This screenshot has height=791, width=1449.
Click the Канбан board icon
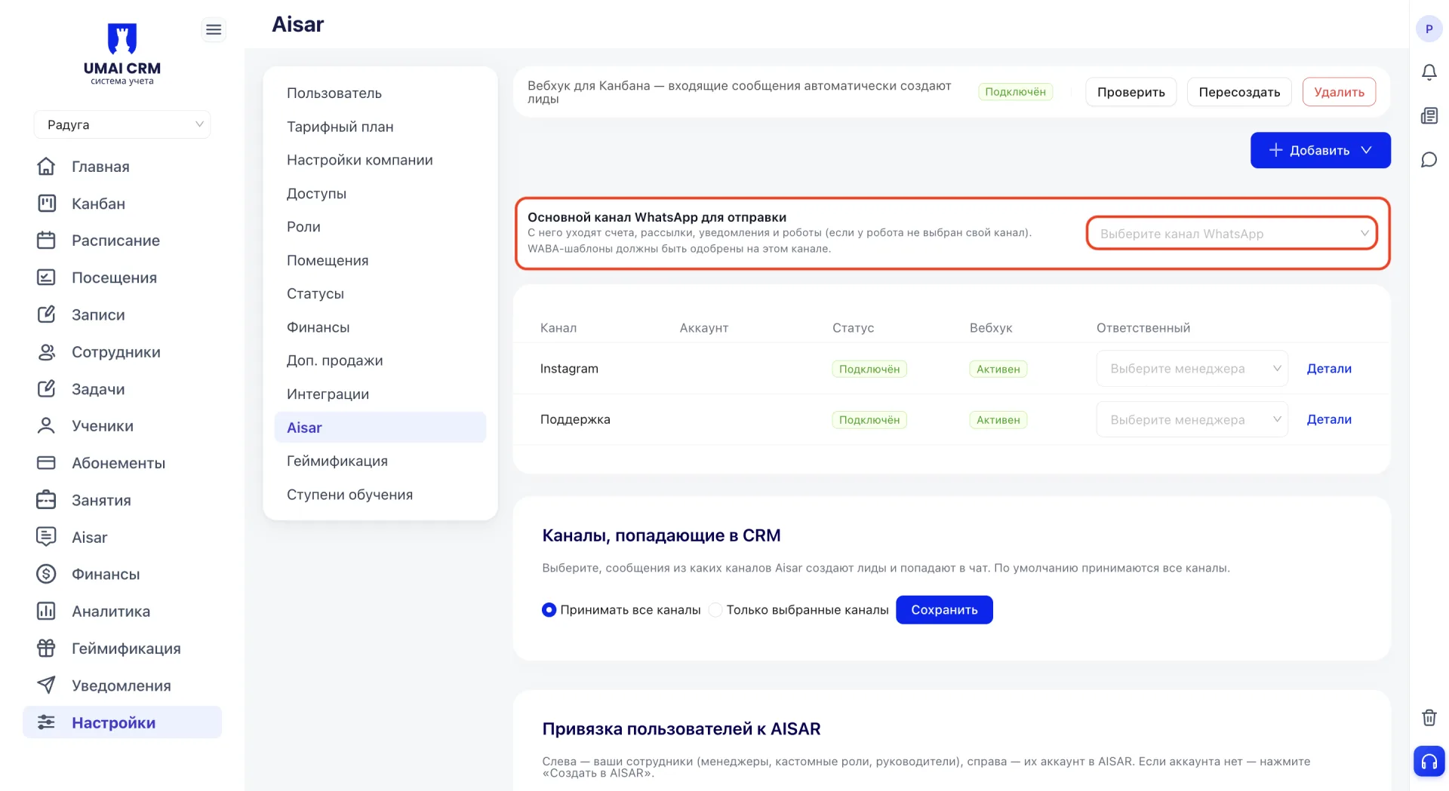(x=46, y=203)
